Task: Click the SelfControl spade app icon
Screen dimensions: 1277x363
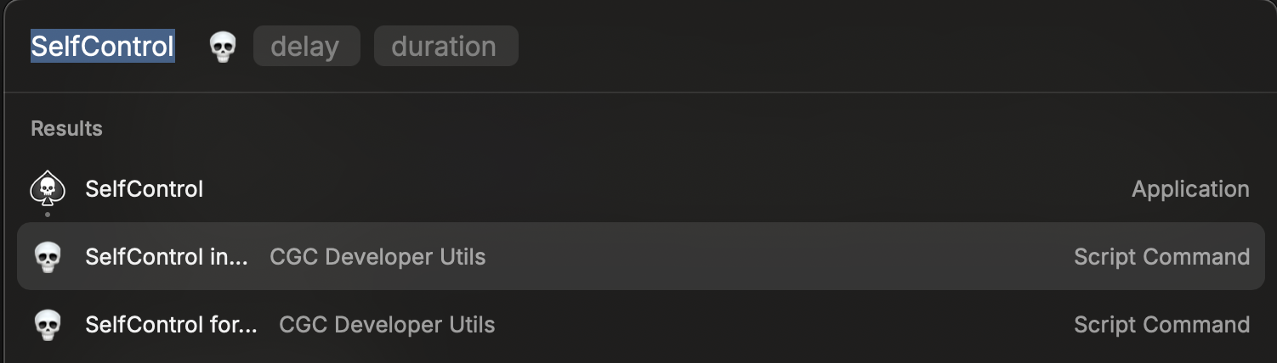Action: (48, 188)
